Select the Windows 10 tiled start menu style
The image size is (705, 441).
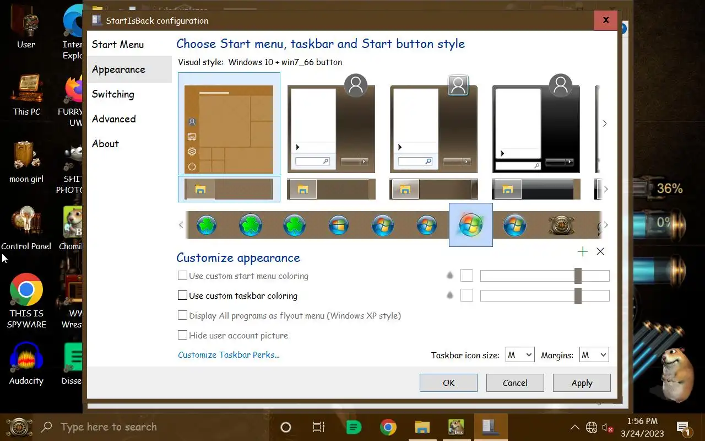(x=229, y=123)
